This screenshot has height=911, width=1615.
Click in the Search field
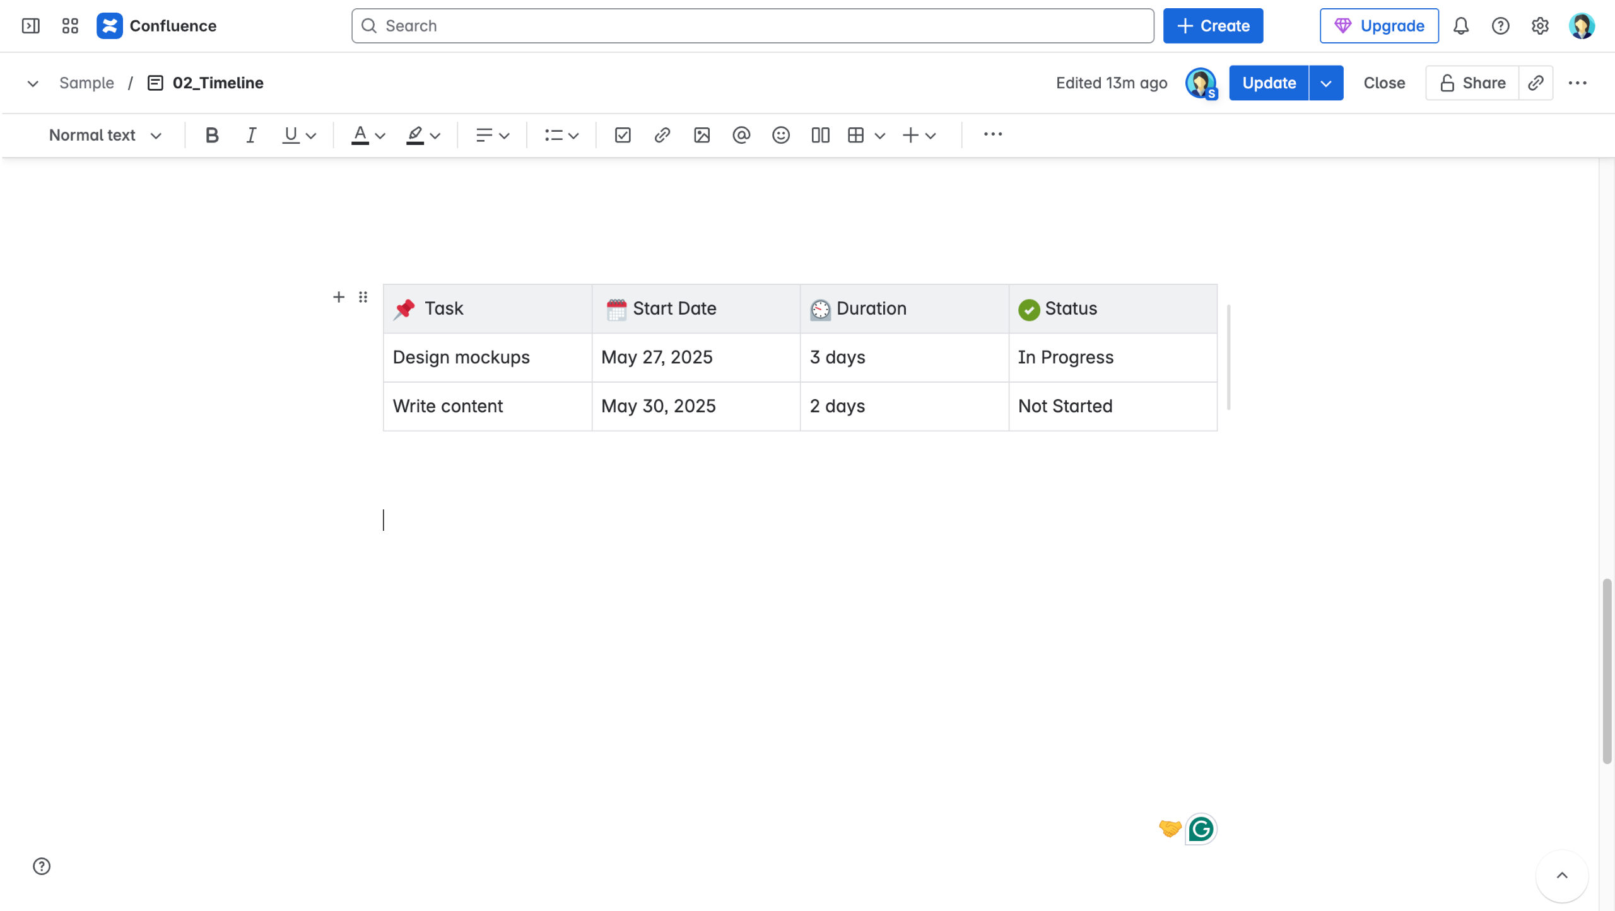tap(753, 26)
